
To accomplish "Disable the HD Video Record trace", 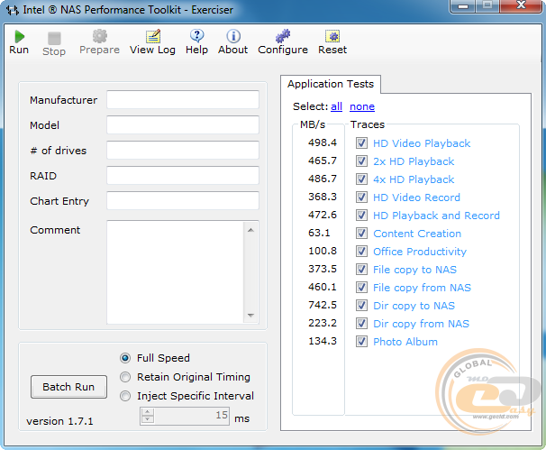I will click(361, 197).
